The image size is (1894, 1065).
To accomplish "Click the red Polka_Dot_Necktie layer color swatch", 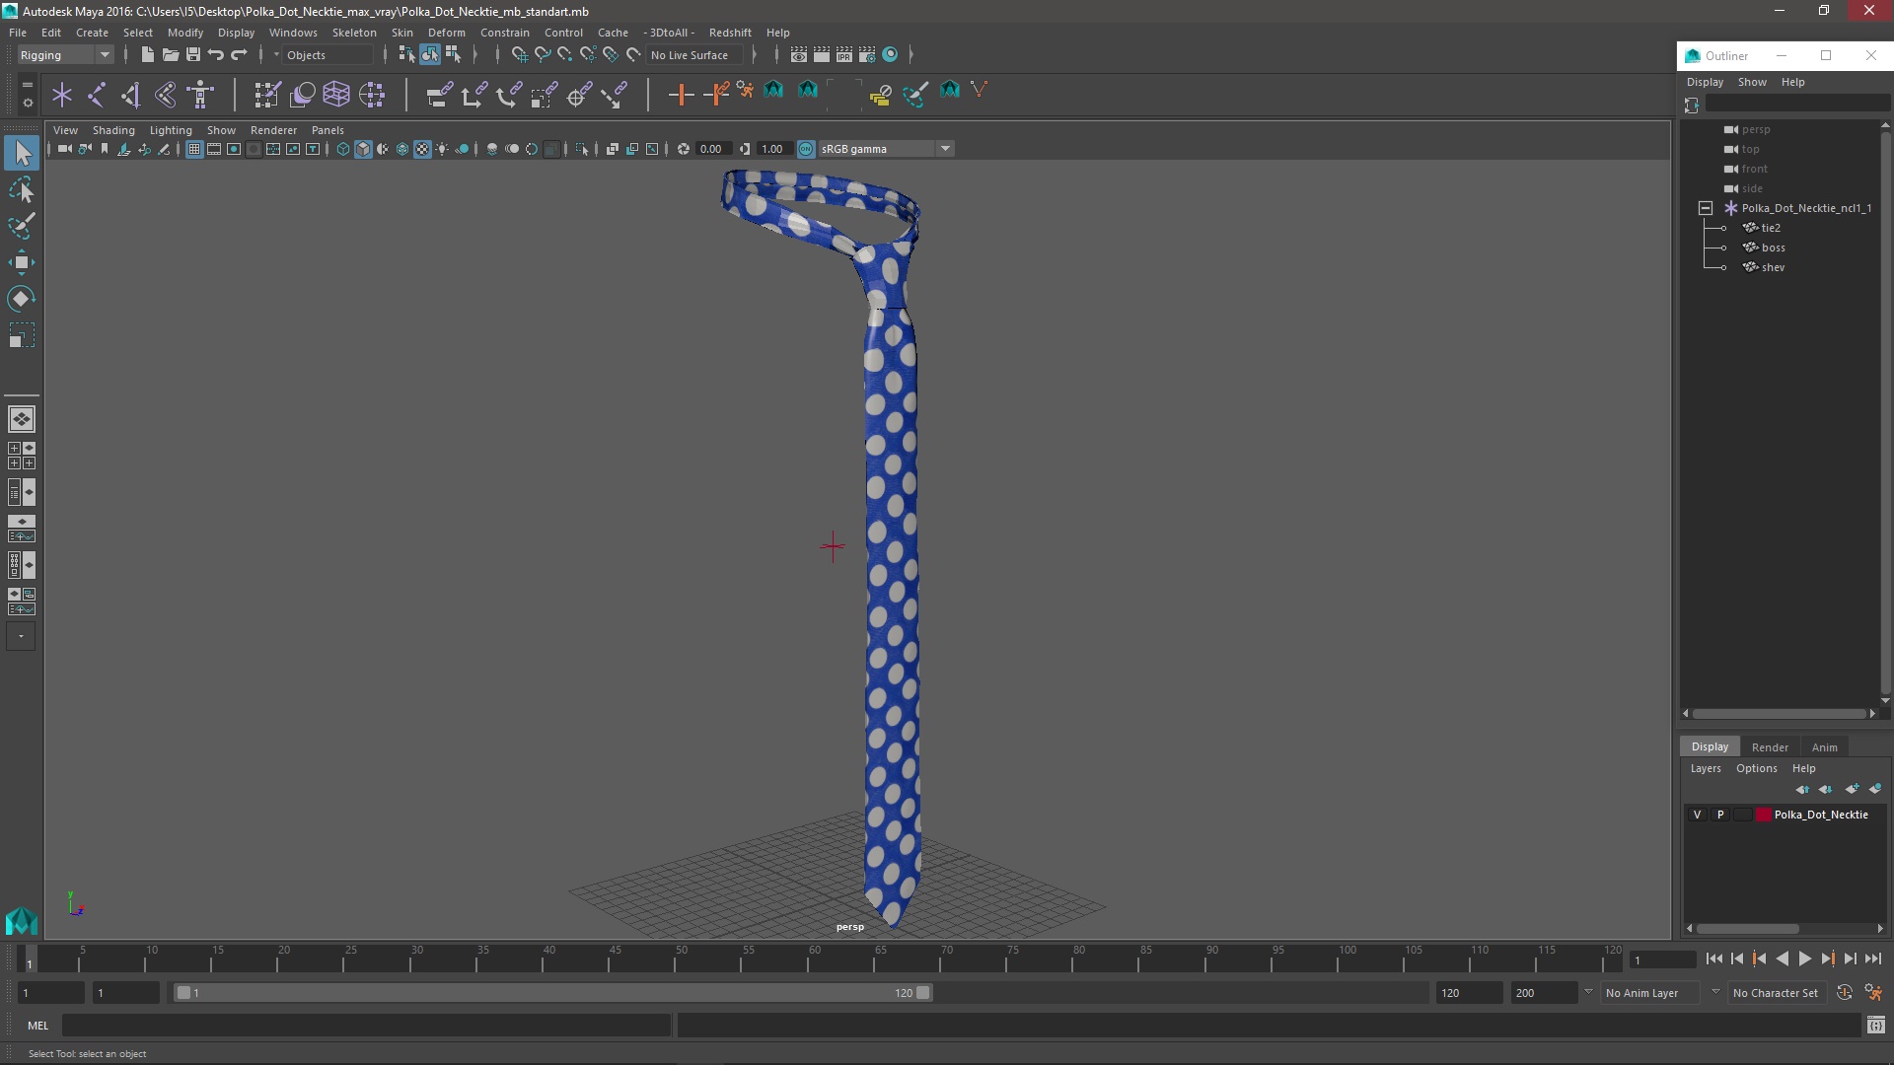I will coord(1764,815).
